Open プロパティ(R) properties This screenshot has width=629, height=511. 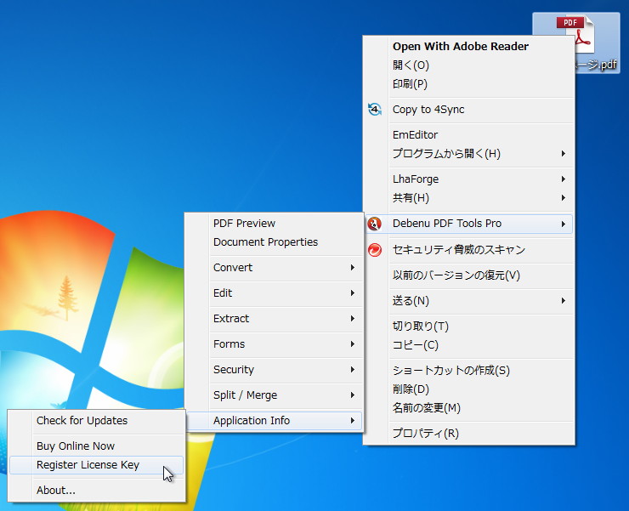point(468,433)
